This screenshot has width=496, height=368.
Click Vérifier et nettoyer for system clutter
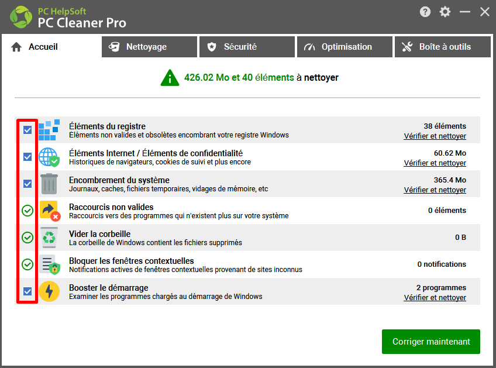435,190
